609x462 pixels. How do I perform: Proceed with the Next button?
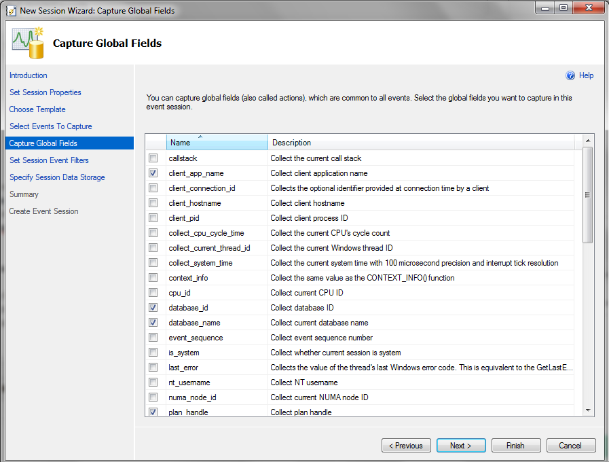tap(461, 445)
